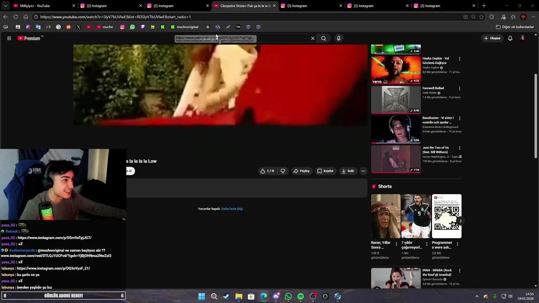539x303 pixels.
Task: Go to browser home page
Action: [x=26, y=17]
